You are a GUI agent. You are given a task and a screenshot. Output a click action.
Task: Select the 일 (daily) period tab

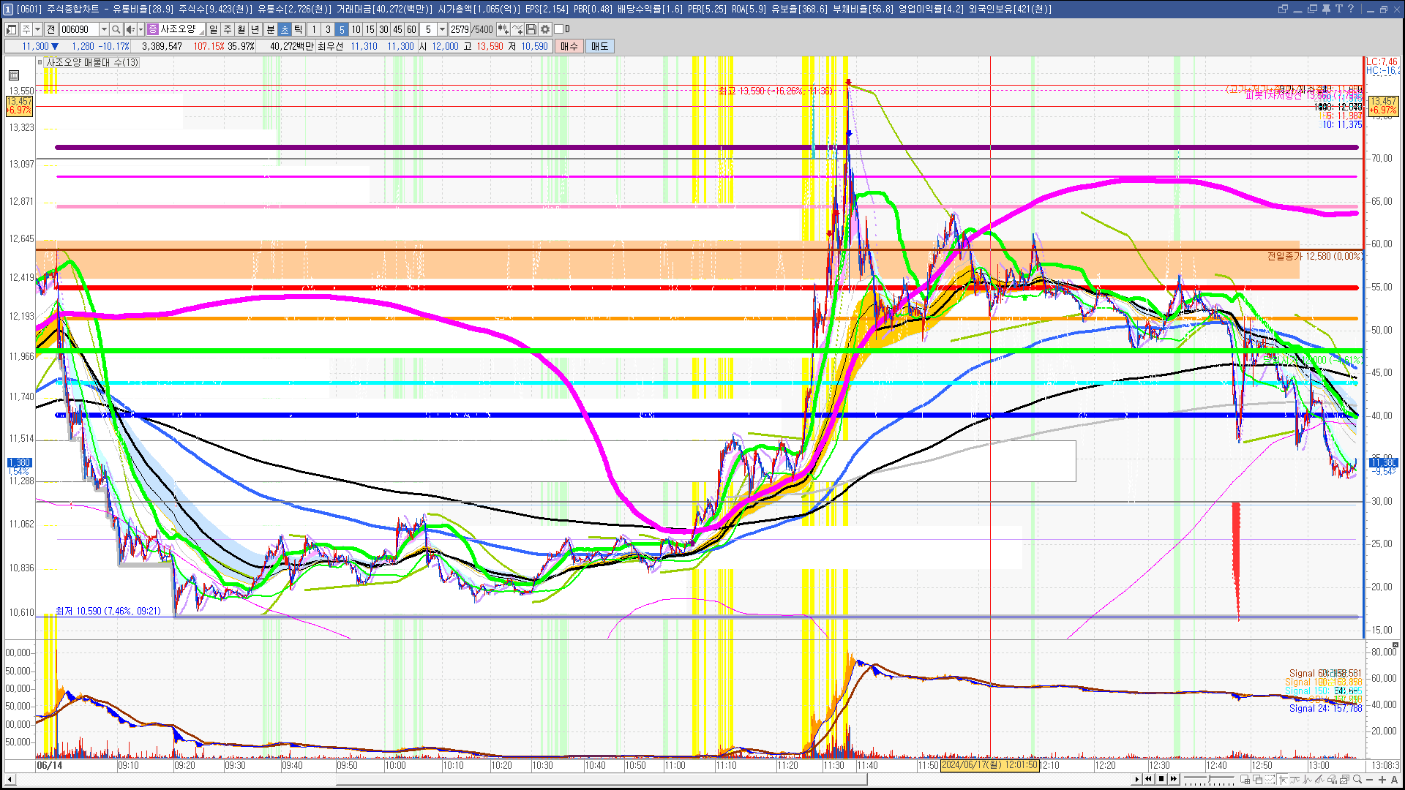213,29
